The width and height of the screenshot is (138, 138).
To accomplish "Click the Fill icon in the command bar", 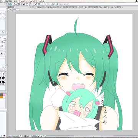I will tap(36, 4).
